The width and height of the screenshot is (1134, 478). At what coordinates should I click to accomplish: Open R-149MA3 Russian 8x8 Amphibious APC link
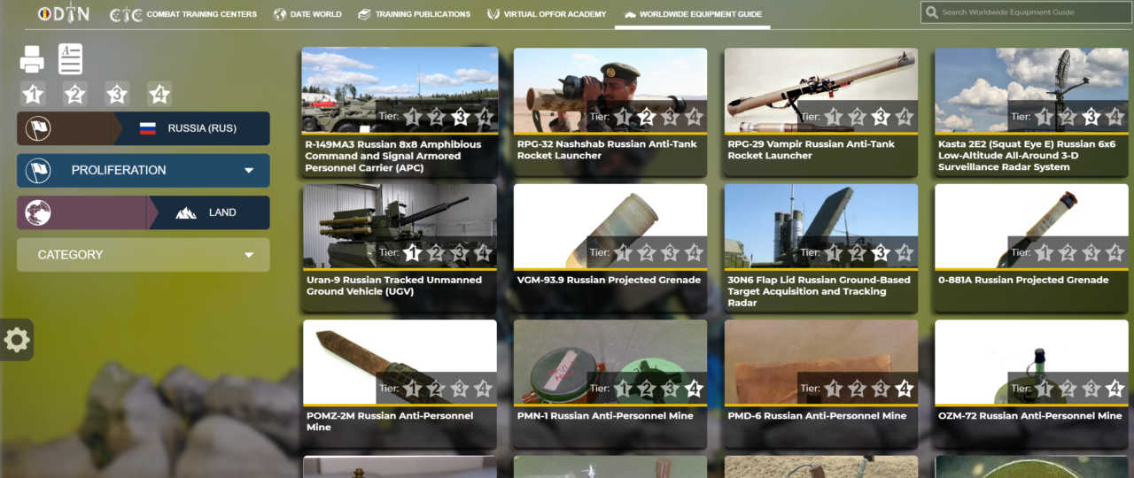393,156
